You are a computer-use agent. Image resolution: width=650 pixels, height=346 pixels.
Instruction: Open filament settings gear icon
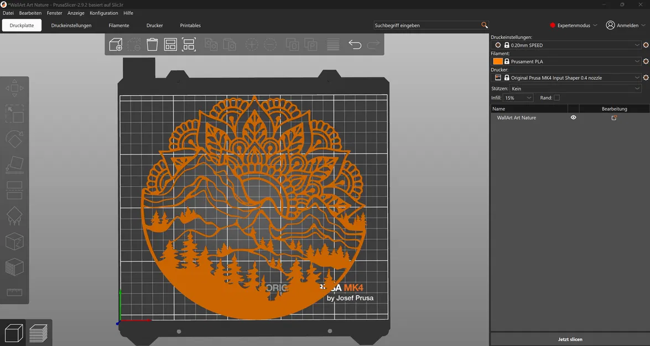[646, 61]
